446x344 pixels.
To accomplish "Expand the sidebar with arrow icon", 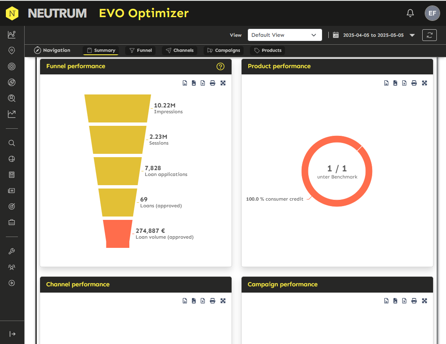I will 13,334.
